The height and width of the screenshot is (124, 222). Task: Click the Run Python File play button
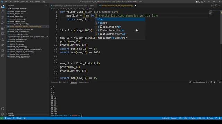click(212, 6)
